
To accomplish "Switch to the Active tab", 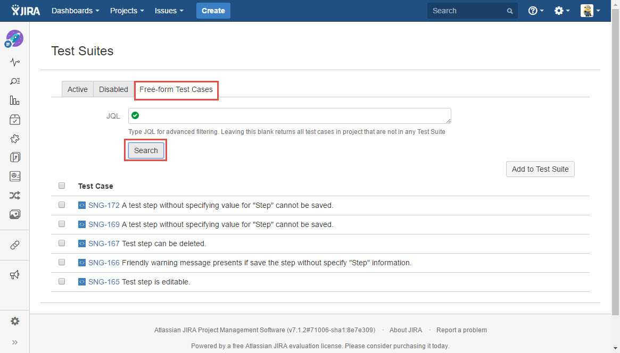I will 78,89.
